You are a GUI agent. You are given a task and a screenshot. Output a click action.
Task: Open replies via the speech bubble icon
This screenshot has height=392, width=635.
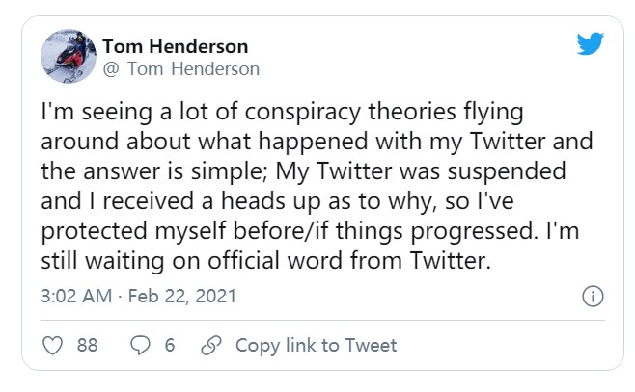point(140,345)
